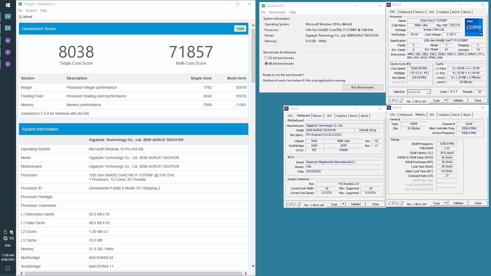The image size is (491, 276).
Task: Click the Run Benchmarks button
Action: 363,87
